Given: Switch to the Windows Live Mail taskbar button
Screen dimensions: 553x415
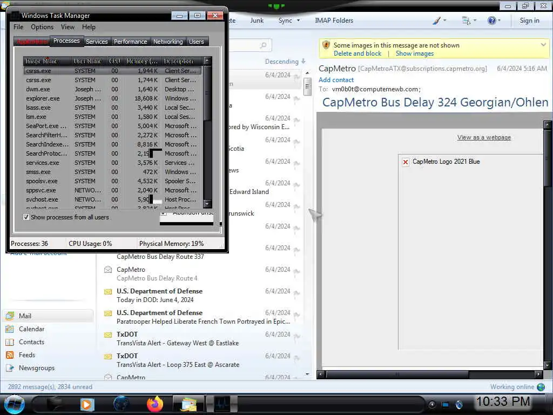Looking at the screenshot, I should 188,404.
